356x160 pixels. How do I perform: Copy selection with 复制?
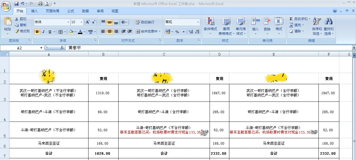21,25
